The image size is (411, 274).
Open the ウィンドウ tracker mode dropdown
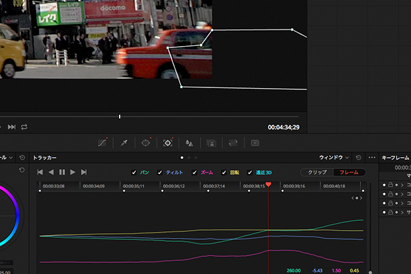pyautogui.click(x=334, y=158)
